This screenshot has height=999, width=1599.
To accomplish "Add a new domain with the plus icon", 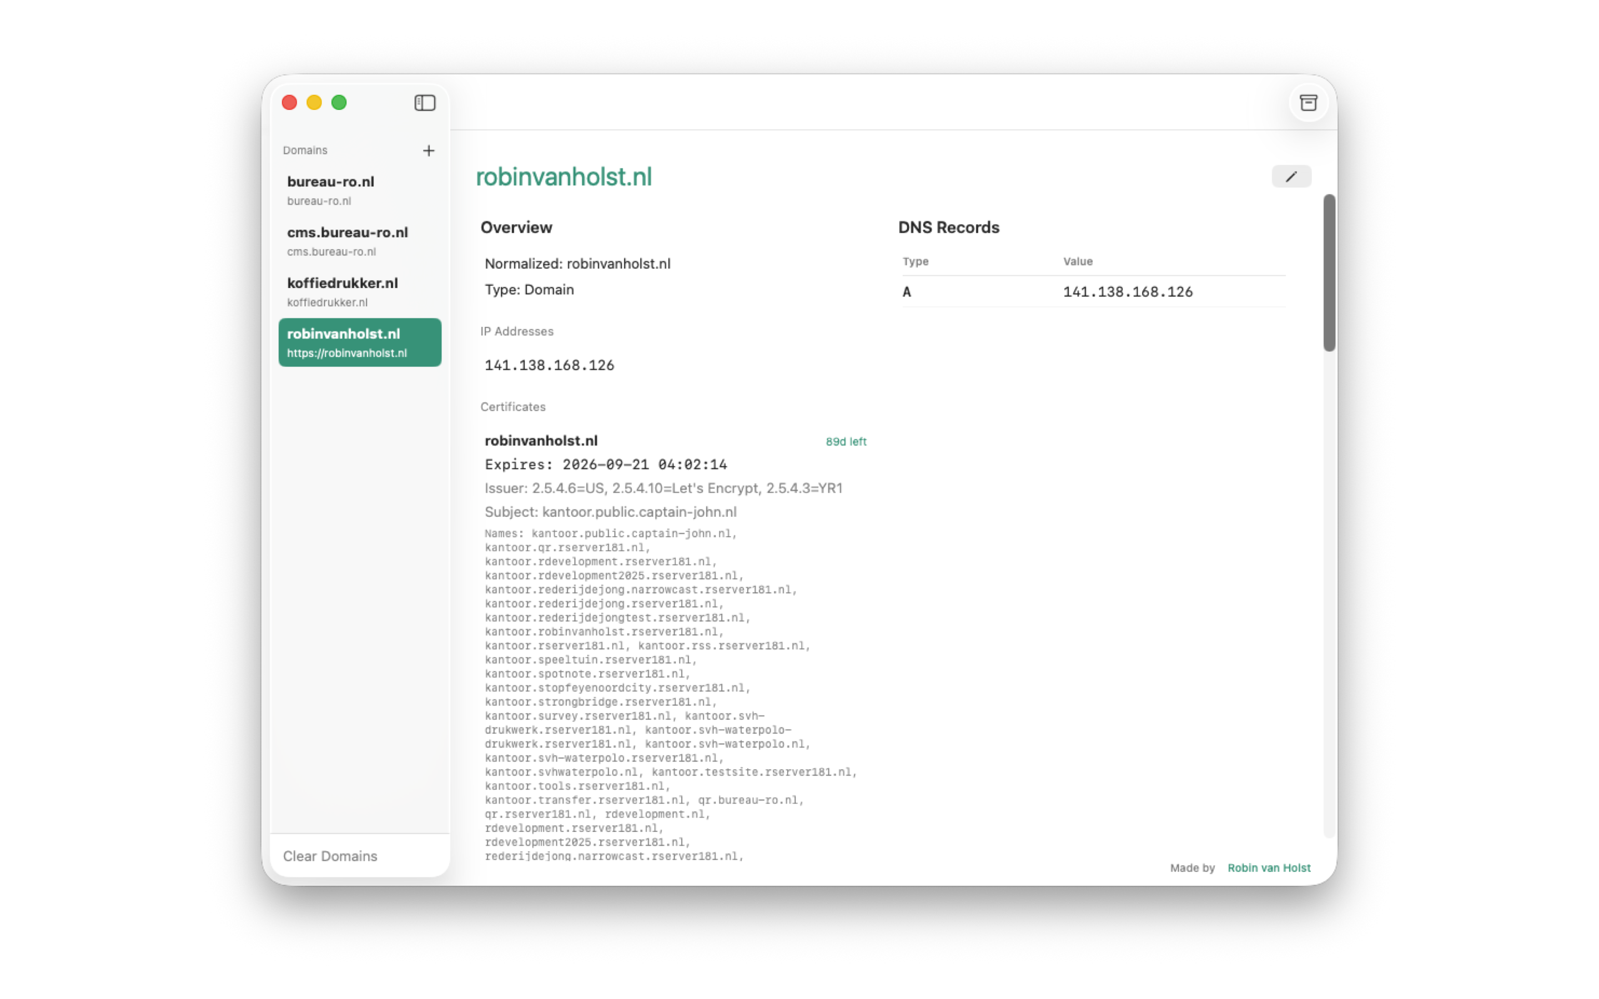I will pyautogui.click(x=429, y=150).
